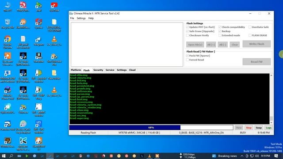Toggle the Check compatibility checkbox
Viewport: 283px width, 159px height.
[220, 27]
